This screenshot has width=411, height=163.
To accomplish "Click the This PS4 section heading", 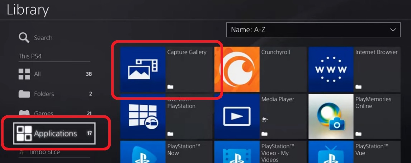I will point(30,56).
